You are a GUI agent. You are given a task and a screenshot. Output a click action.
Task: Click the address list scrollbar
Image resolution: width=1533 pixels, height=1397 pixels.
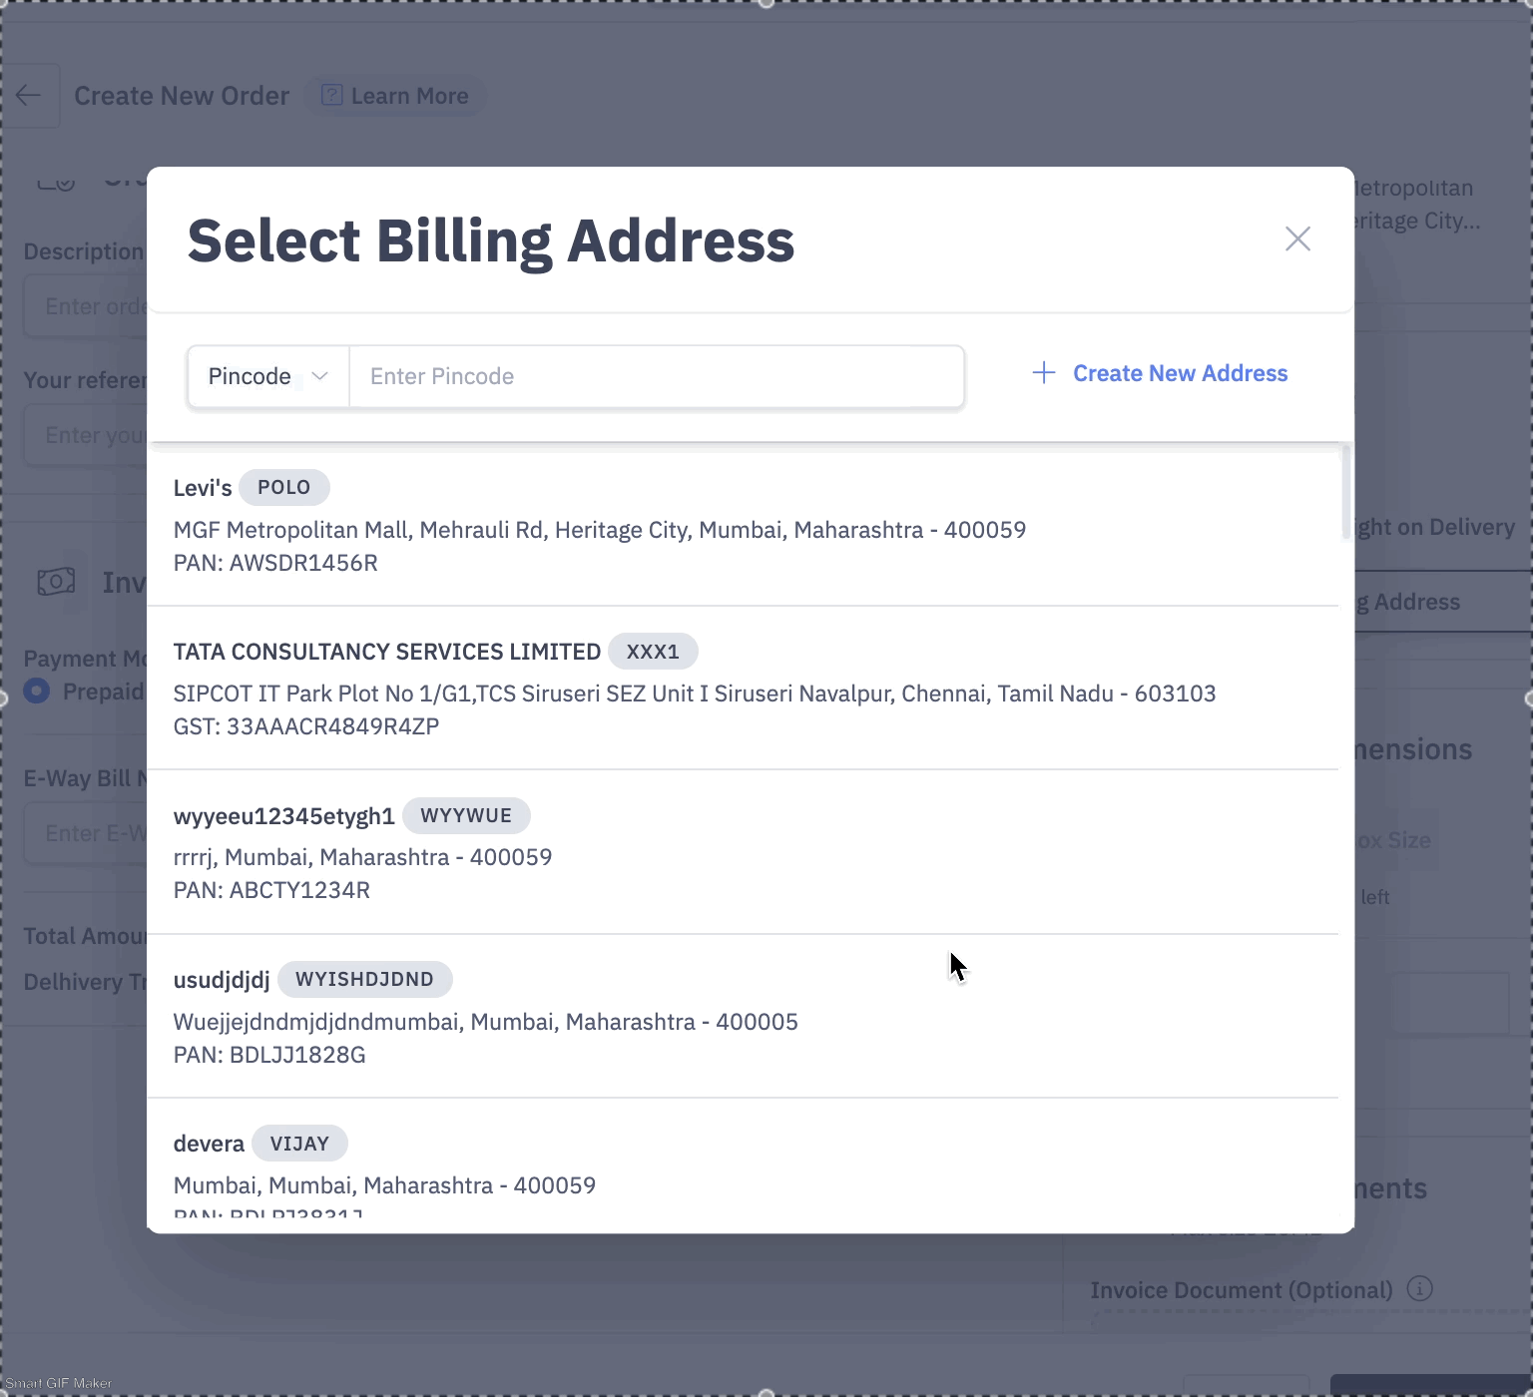coord(1346,492)
